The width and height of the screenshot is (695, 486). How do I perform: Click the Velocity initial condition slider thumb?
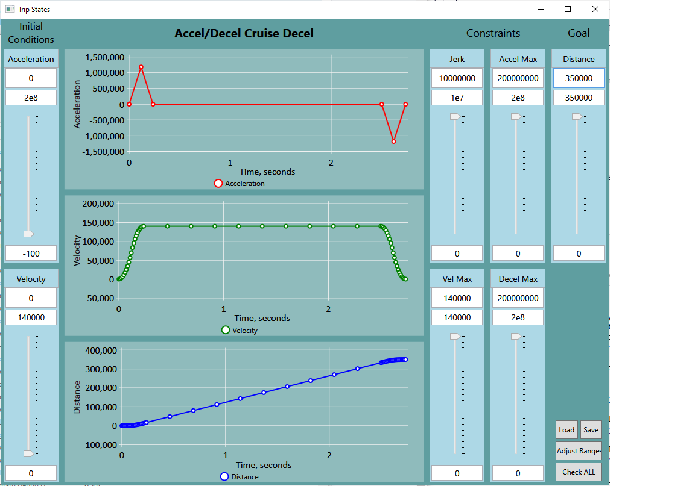tap(28, 453)
